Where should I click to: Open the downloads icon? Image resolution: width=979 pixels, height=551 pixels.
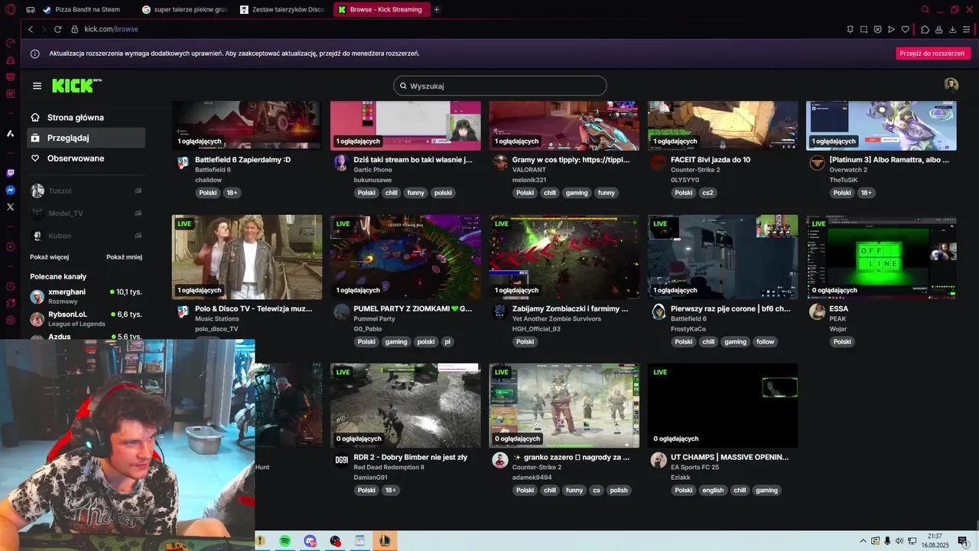click(952, 29)
